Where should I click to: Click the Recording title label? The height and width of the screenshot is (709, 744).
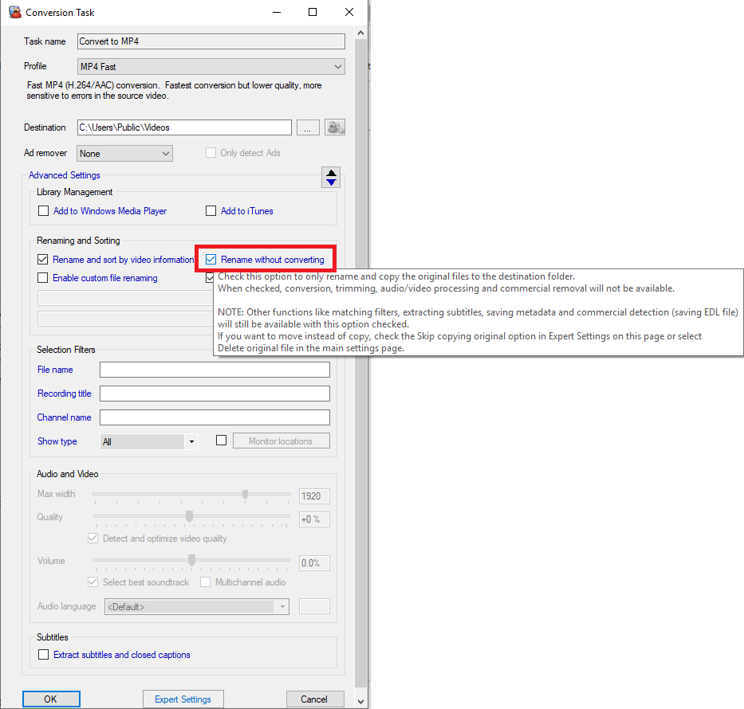64,394
